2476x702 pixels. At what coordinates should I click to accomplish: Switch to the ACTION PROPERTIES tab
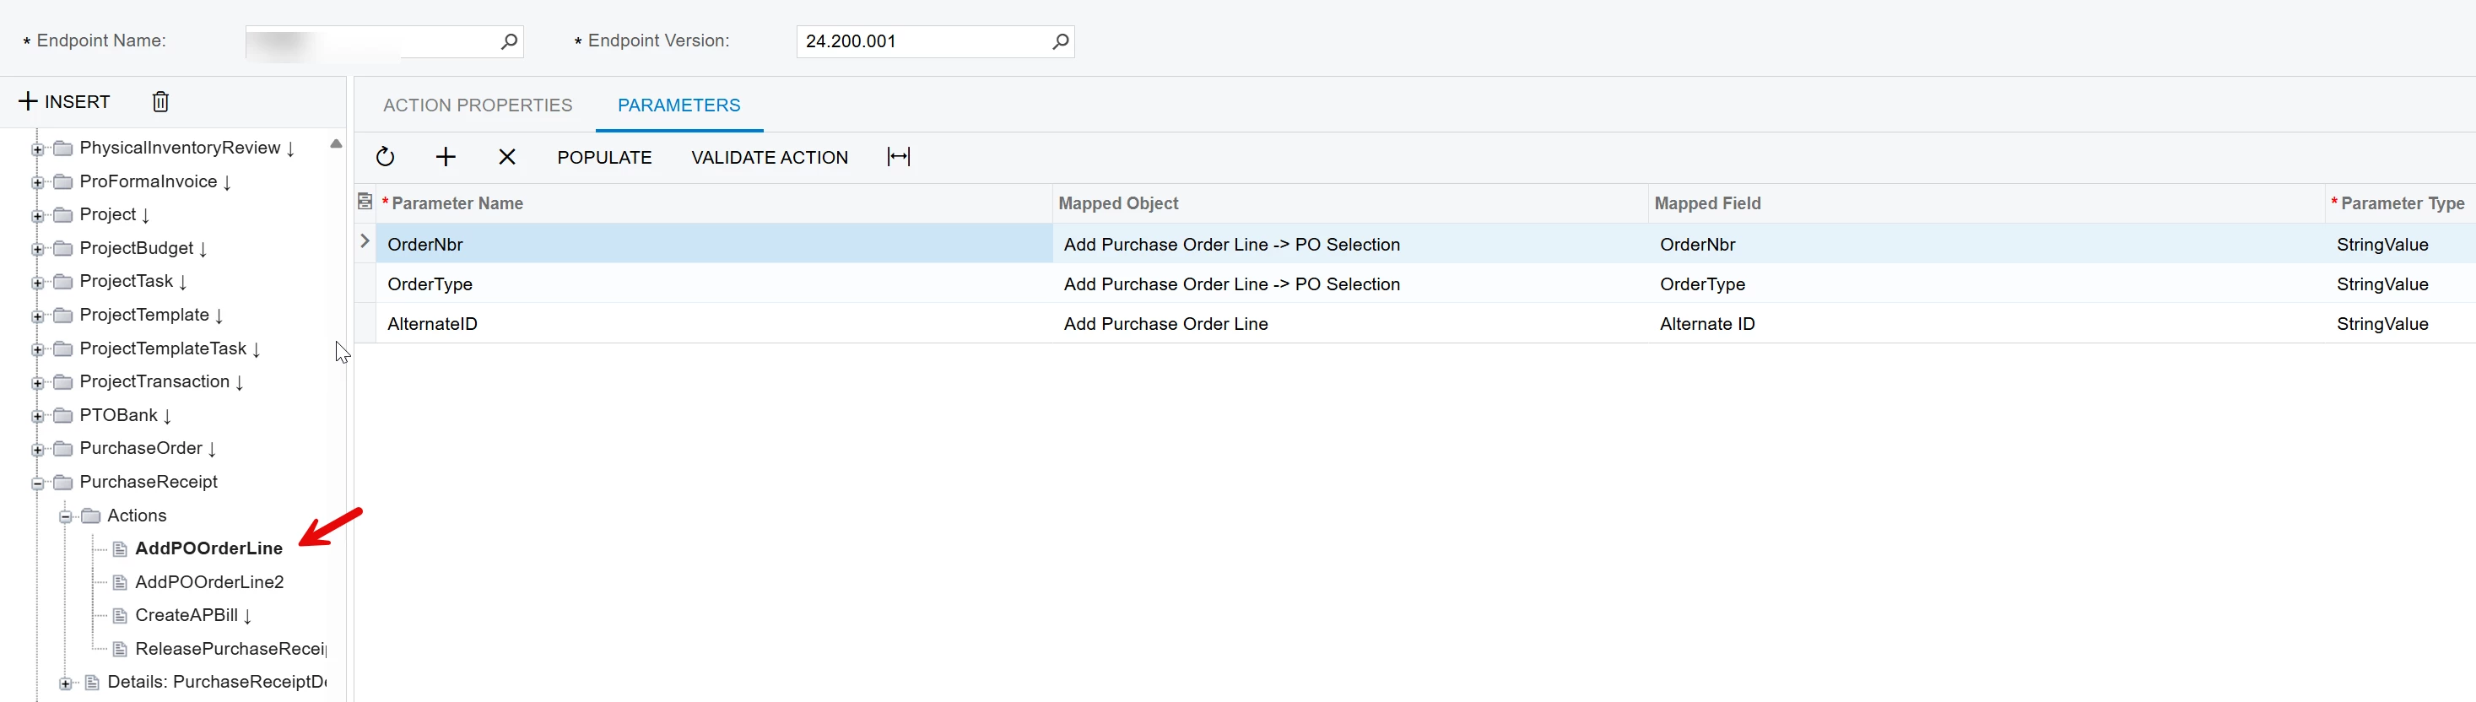point(478,105)
